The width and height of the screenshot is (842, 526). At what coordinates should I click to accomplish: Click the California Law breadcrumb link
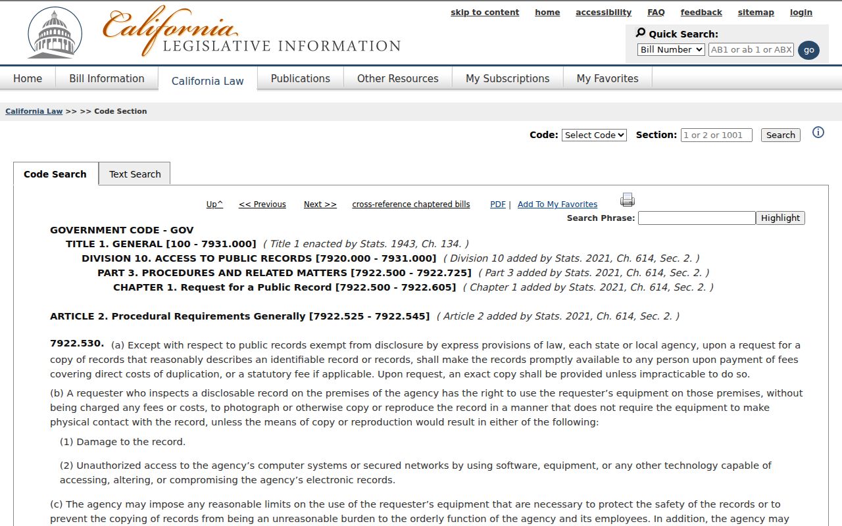34,111
